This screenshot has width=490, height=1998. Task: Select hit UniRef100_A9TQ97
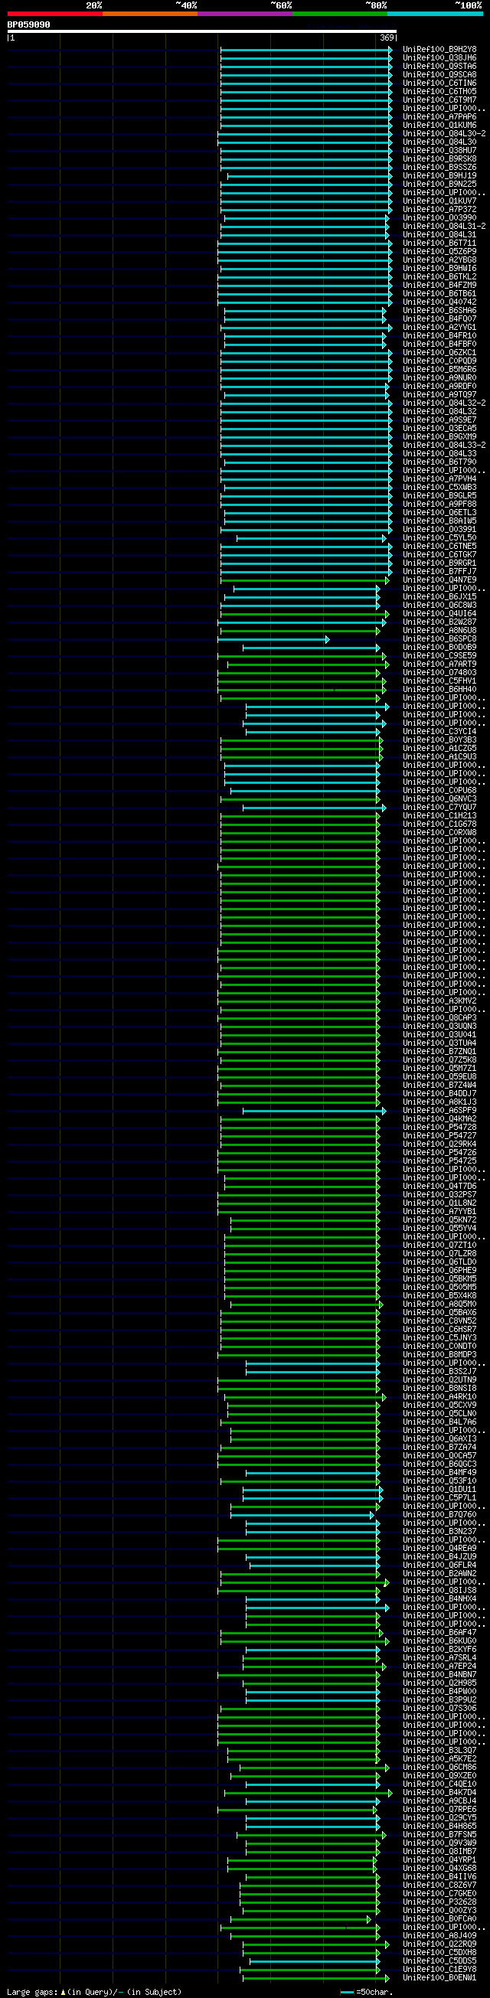[439, 395]
